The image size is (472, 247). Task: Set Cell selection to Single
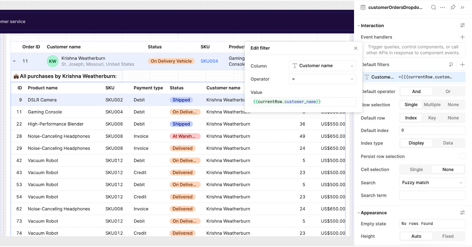click(416, 169)
